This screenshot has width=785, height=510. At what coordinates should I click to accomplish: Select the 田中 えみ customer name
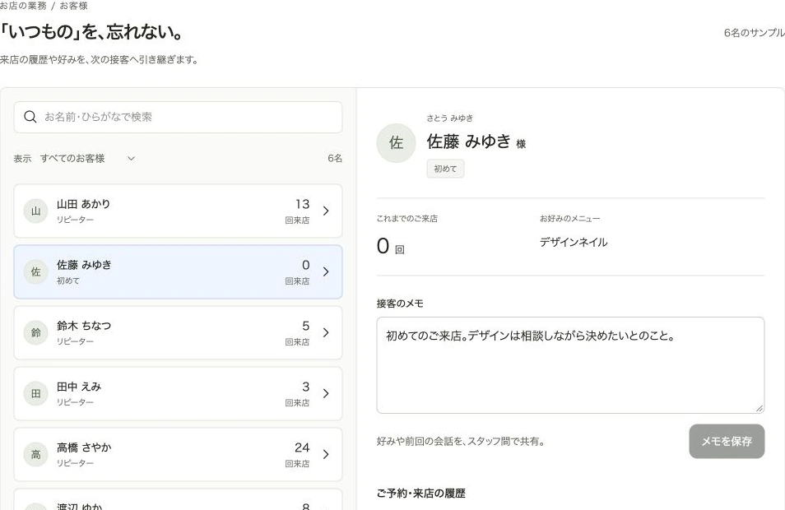(79, 387)
